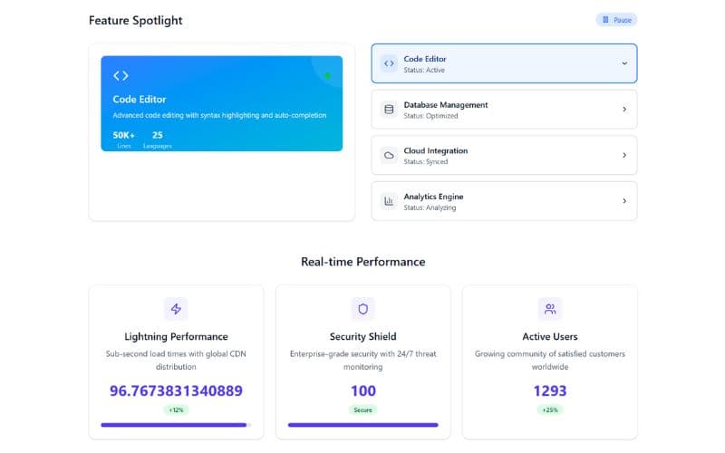Click the code brackets icon in the blue card
Screen dimensions: 725x453
pos(121,76)
